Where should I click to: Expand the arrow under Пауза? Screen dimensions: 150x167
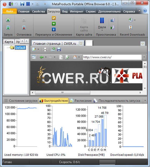pos(102,30)
